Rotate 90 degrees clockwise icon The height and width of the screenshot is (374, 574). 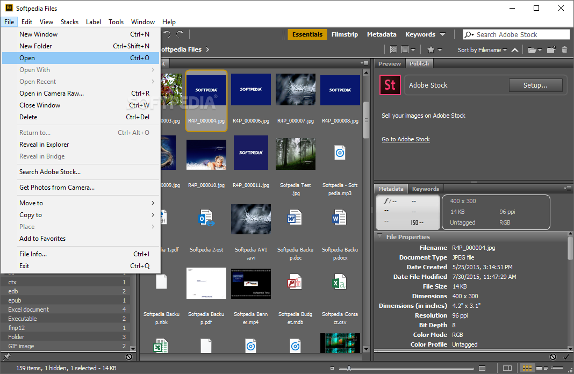pyautogui.click(x=180, y=34)
